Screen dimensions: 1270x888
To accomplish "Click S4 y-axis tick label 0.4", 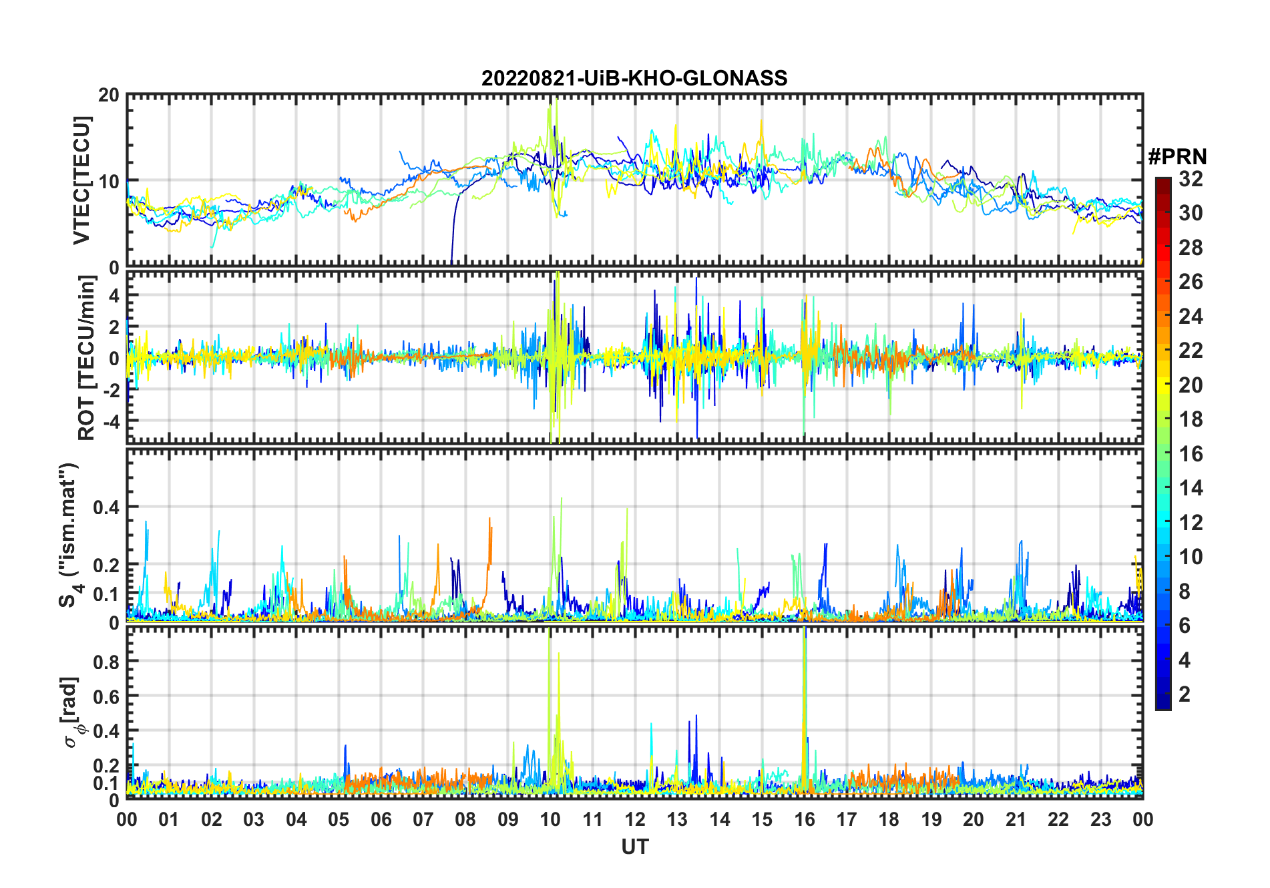I will [x=107, y=507].
